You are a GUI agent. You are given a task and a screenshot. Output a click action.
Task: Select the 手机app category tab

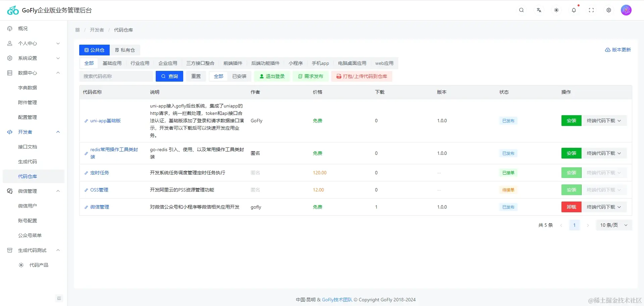coord(320,63)
